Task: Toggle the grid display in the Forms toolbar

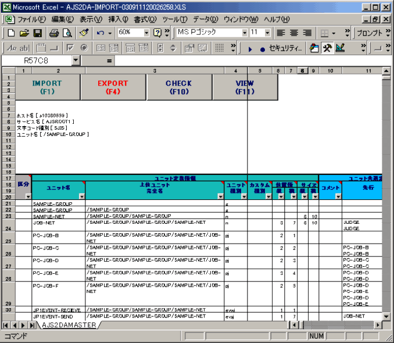Action: pyautogui.click(x=219, y=48)
